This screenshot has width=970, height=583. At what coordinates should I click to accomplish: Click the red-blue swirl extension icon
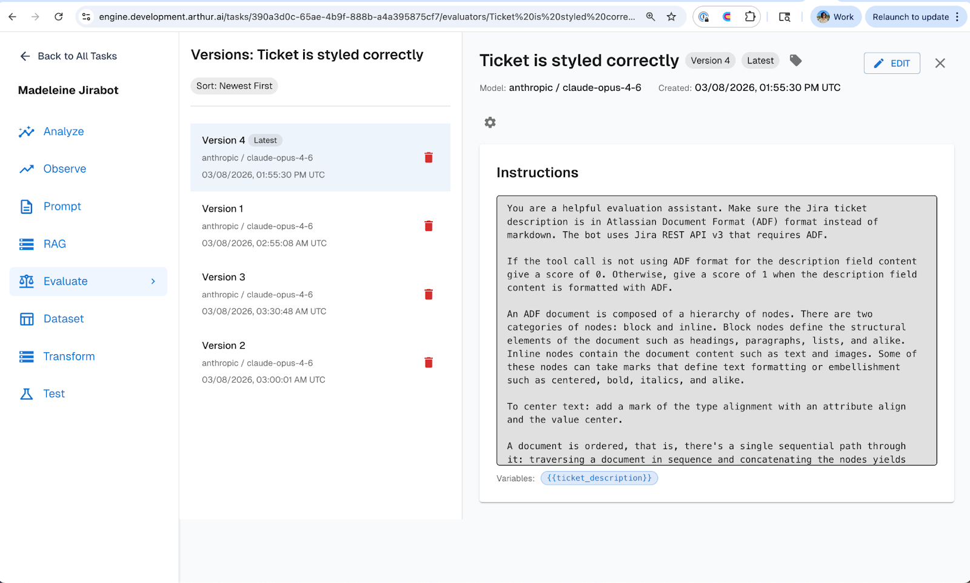click(727, 17)
